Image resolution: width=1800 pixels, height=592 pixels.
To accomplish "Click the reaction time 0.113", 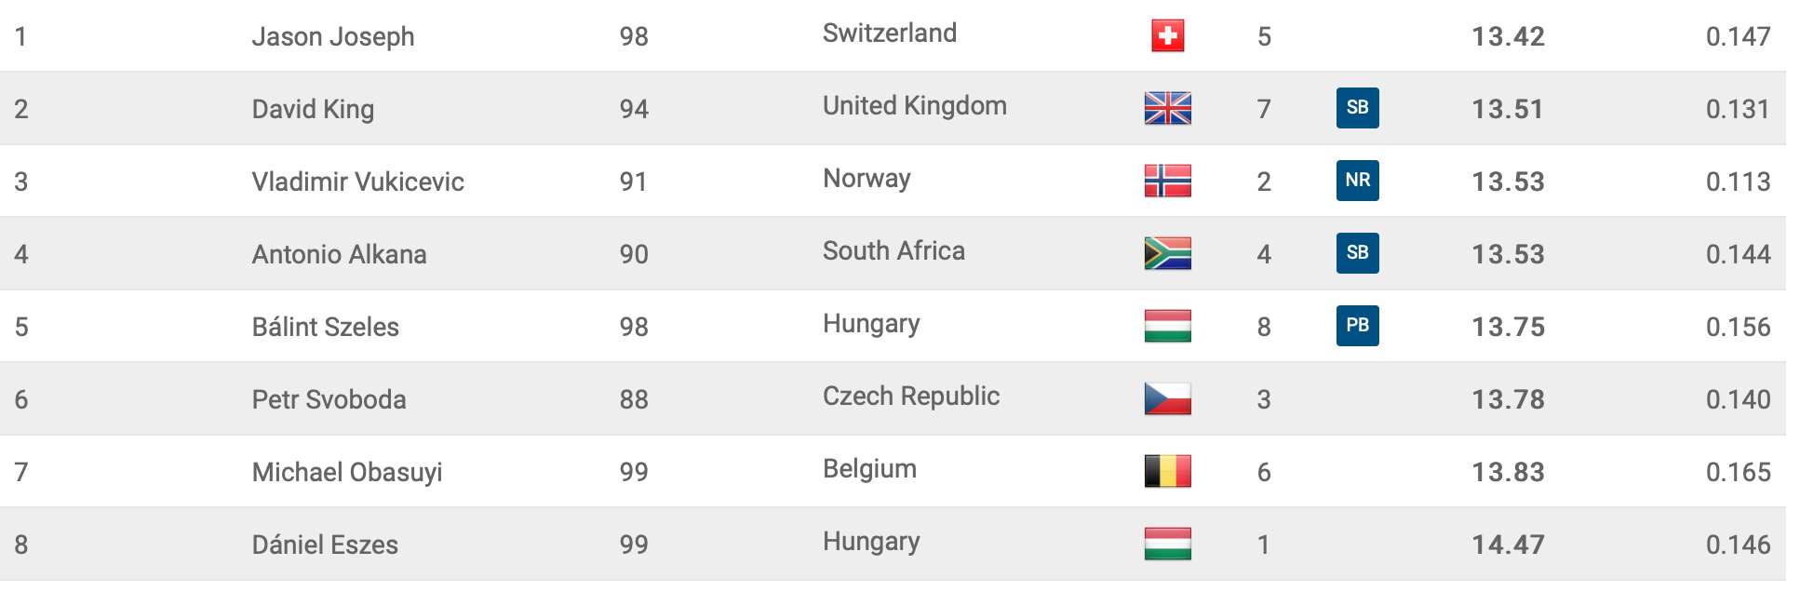I will (1738, 182).
